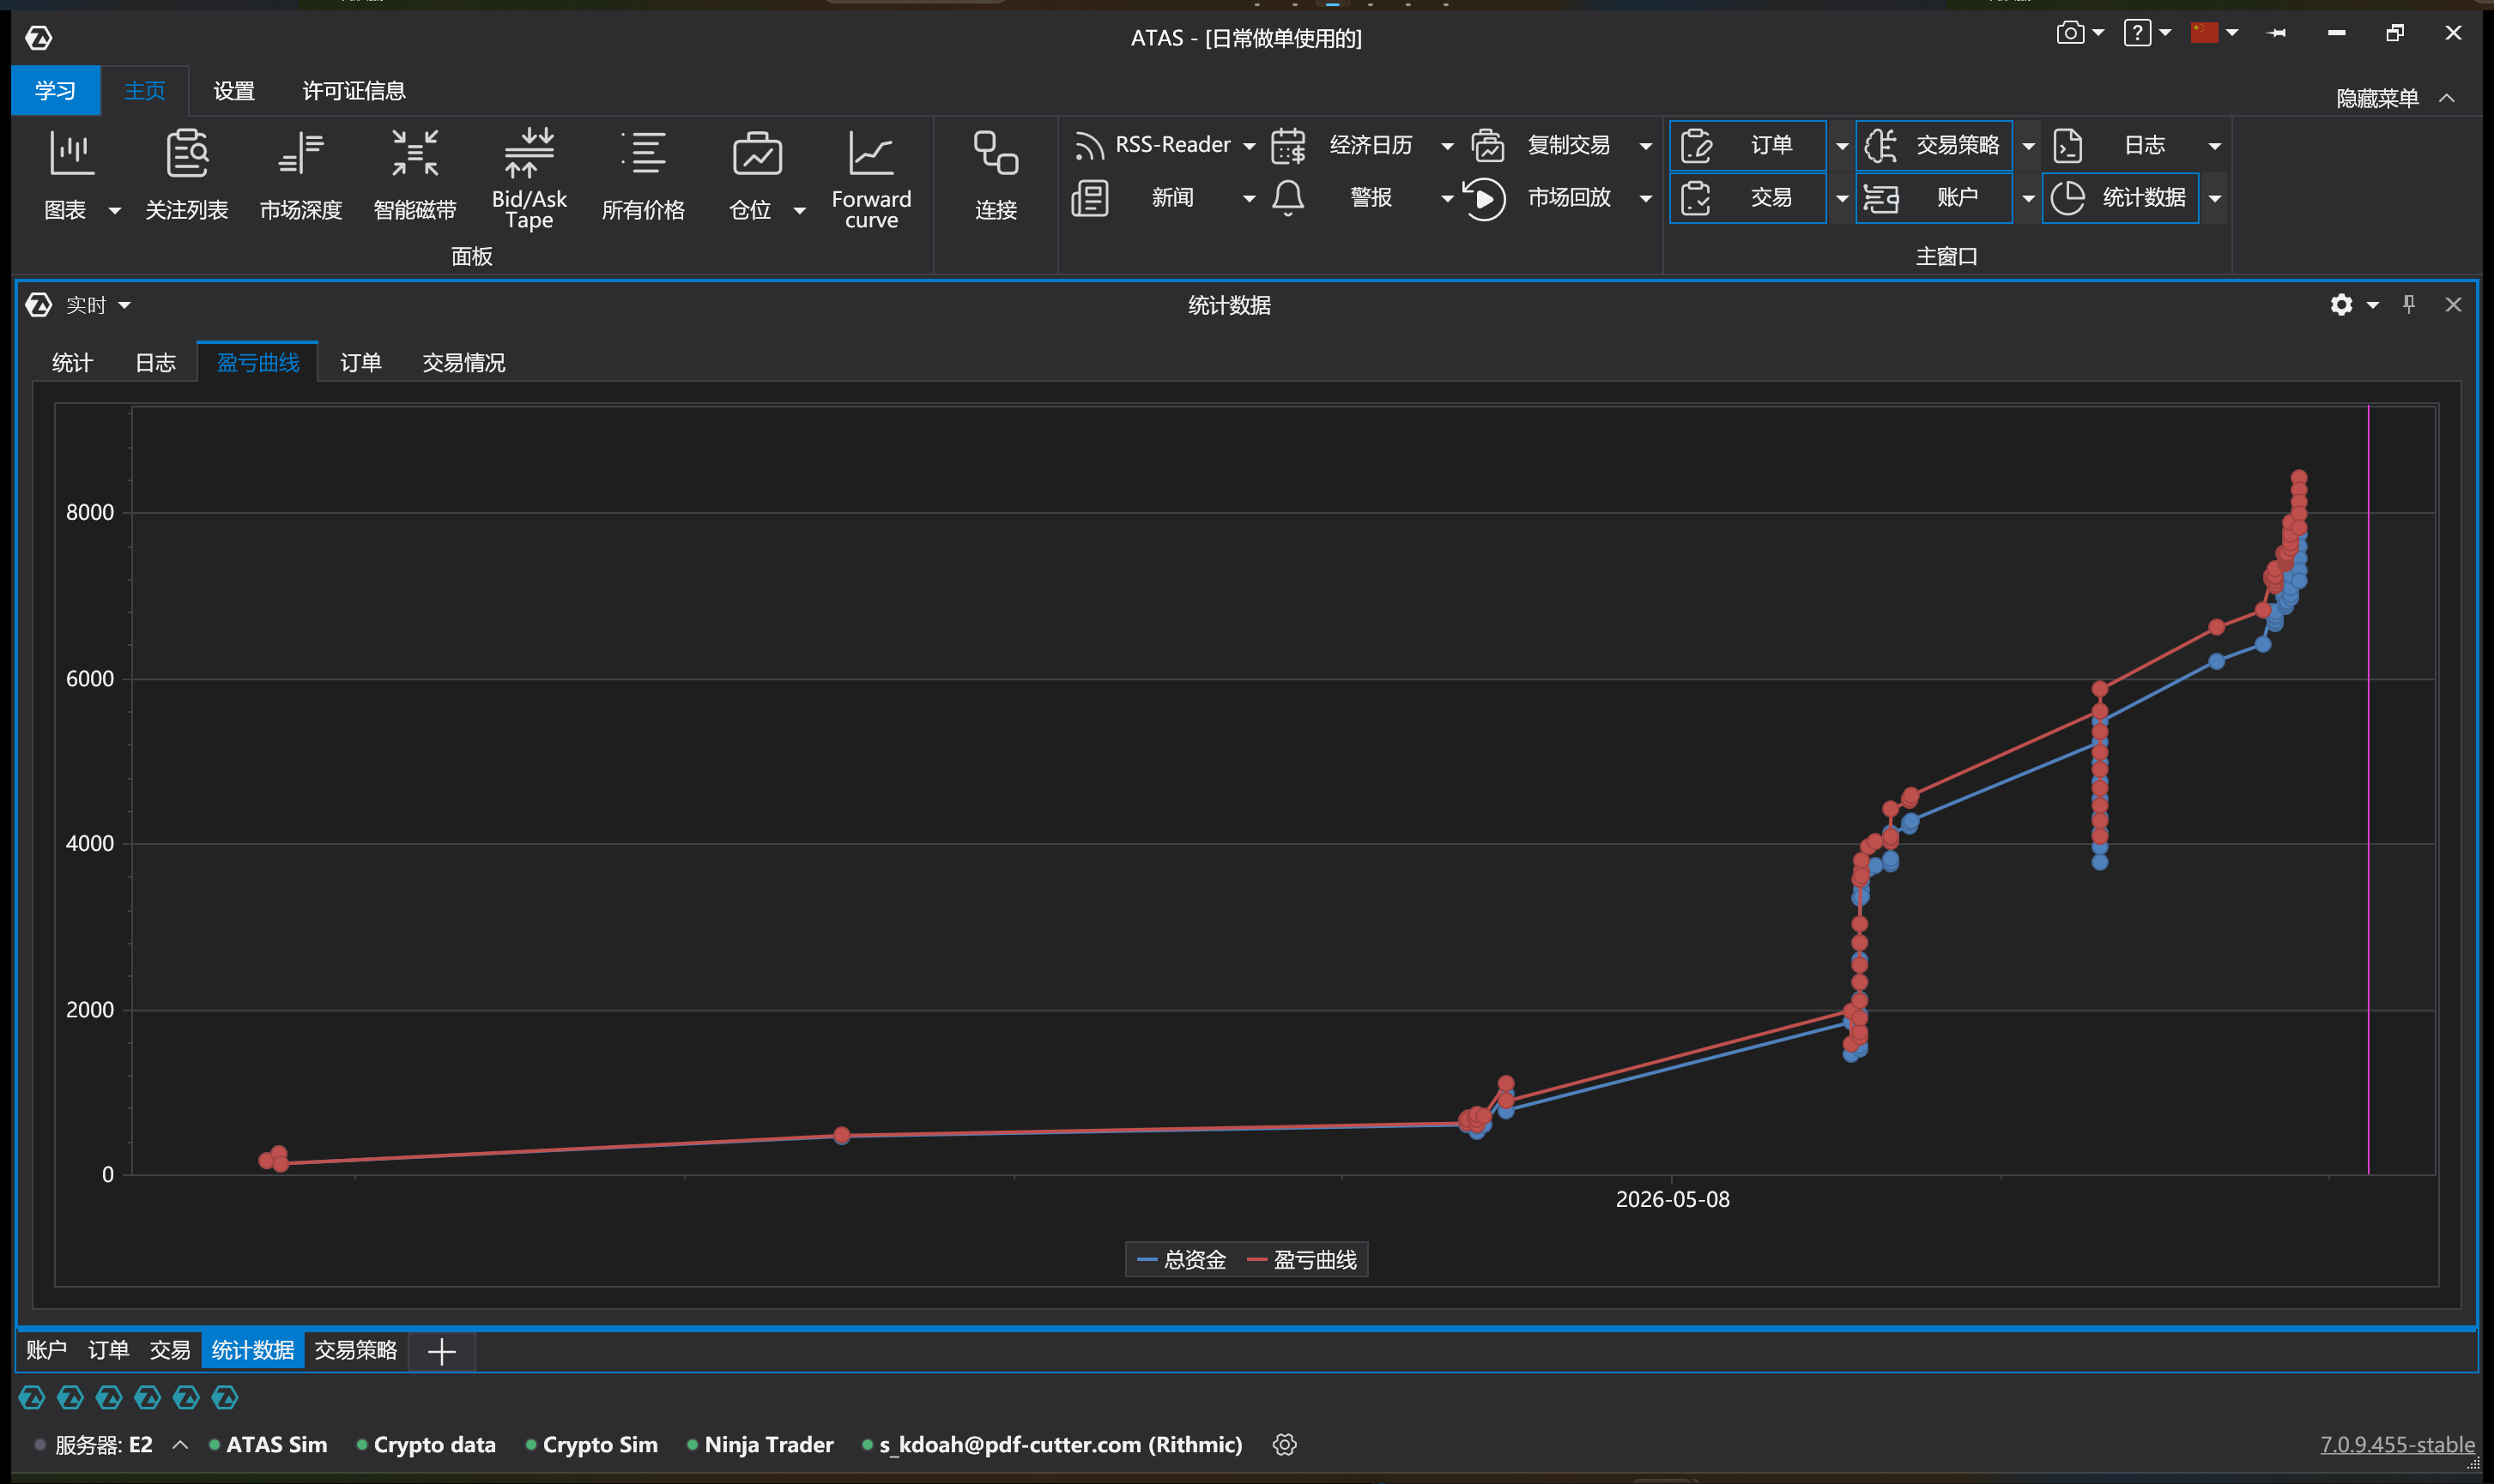Click the 8000 y-axis label
This screenshot has height=1484, width=2494.
pyautogui.click(x=90, y=512)
